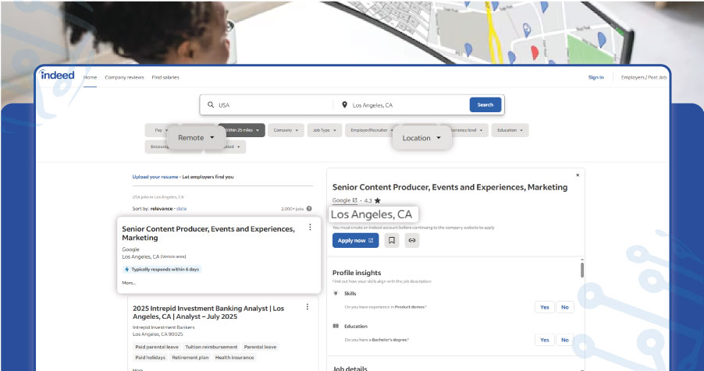Open the Company reviews tab

[x=124, y=78]
